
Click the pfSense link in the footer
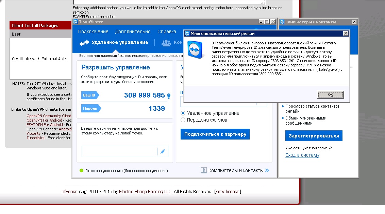[69, 192]
